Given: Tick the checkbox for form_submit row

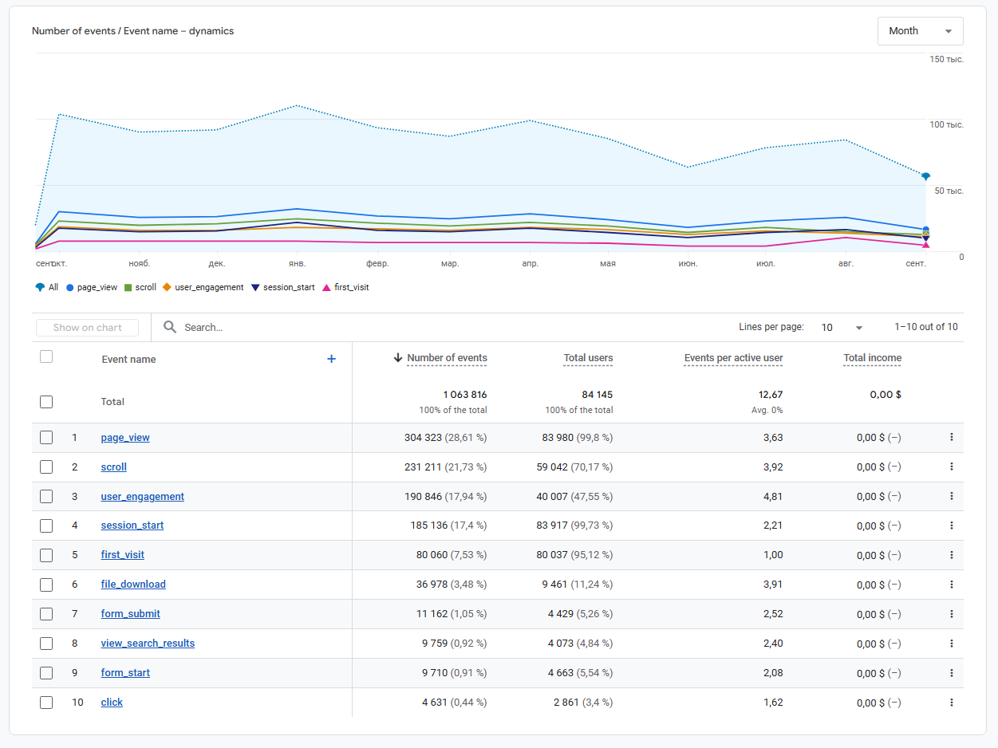Looking at the screenshot, I should [46, 614].
